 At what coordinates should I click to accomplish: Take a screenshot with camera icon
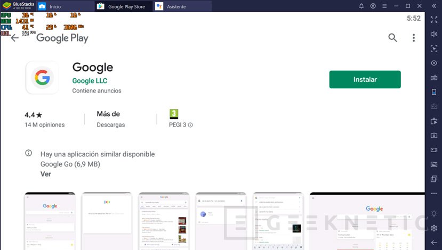pos(433,135)
